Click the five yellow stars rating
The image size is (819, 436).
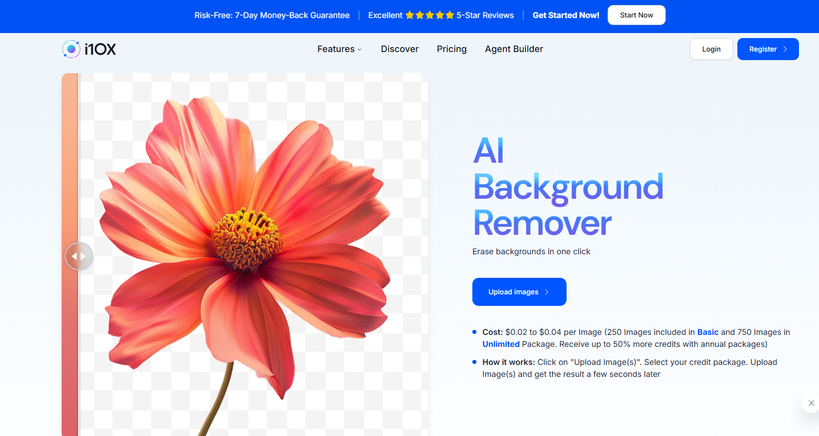click(x=430, y=16)
